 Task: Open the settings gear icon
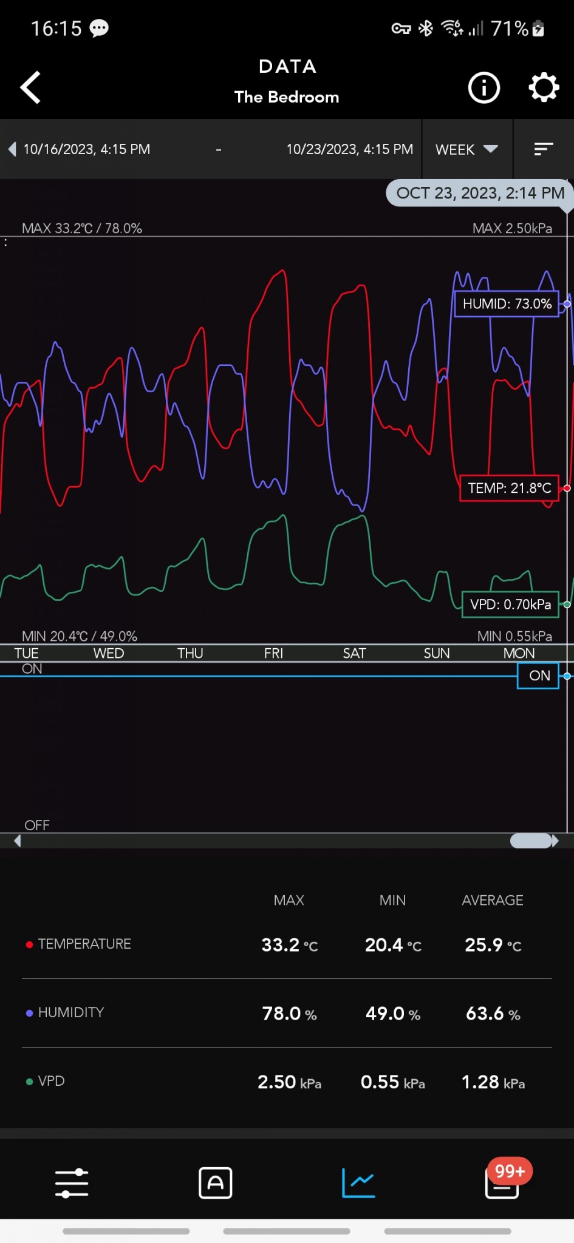pyautogui.click(x=543, y=88)
